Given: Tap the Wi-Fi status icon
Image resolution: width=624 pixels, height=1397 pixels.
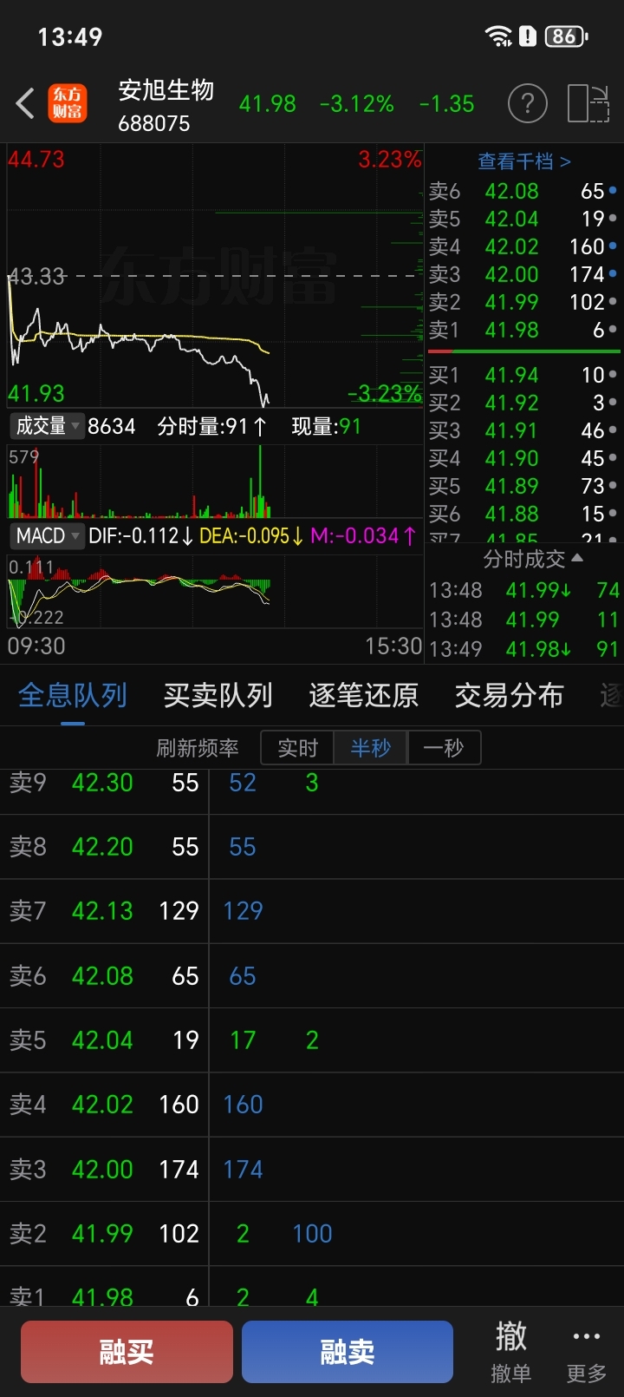Looking at the screenshot, I should pyautogui.click(x=498, y=36).
